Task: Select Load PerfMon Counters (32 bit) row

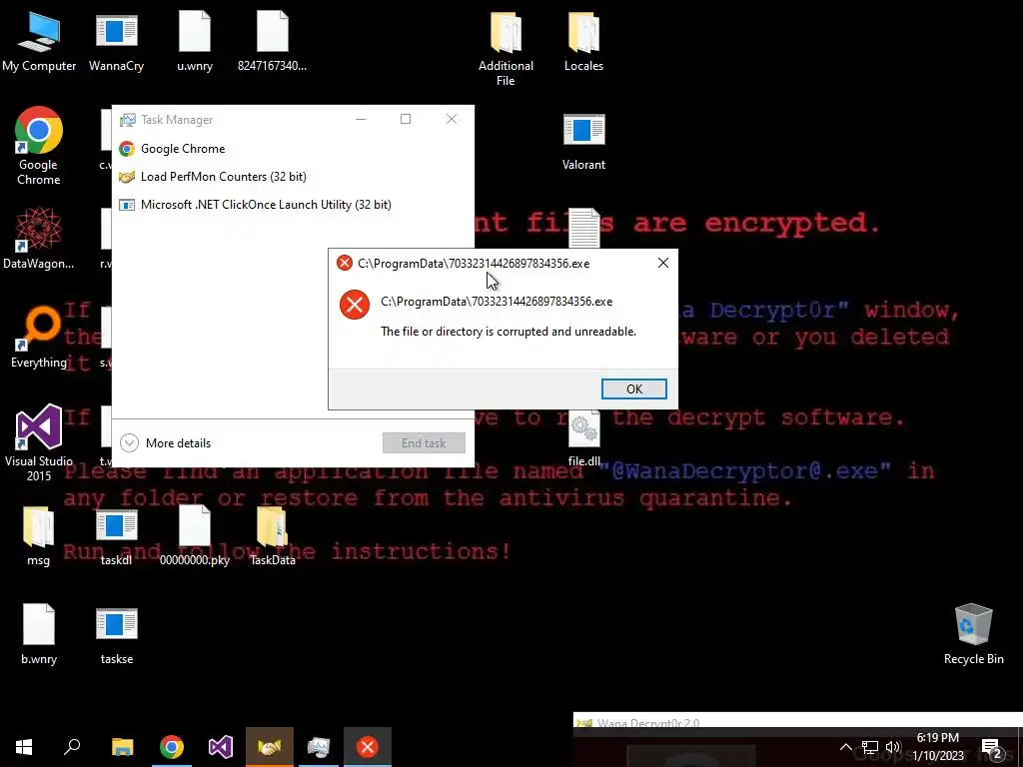Action: click(293, 177)
